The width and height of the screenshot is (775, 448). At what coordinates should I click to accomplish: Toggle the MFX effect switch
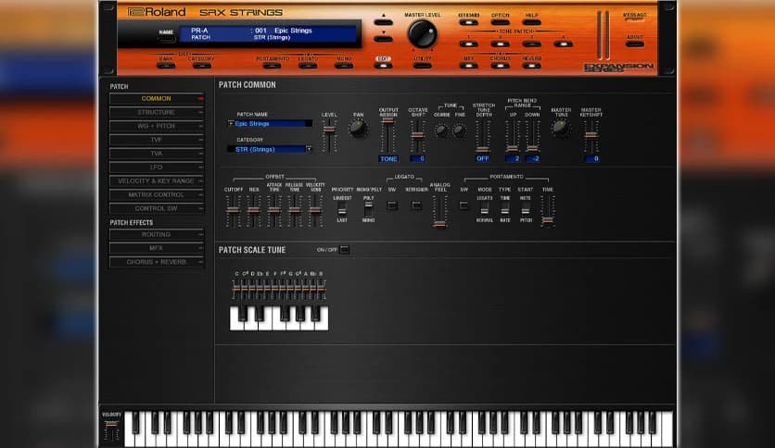(x=468, y=65)
